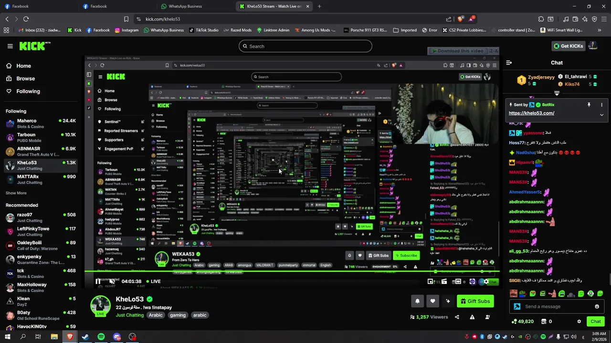Open the Kick hamburger sidebar menu
The width and height of the screenshot is (611, 343).
[10, 46]
